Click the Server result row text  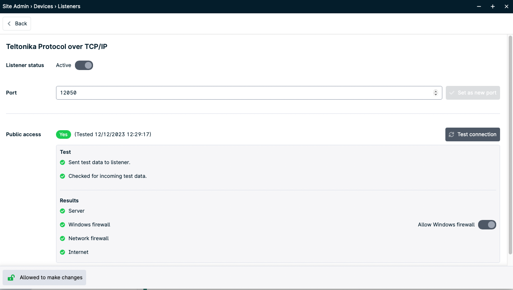pos(76,211)
